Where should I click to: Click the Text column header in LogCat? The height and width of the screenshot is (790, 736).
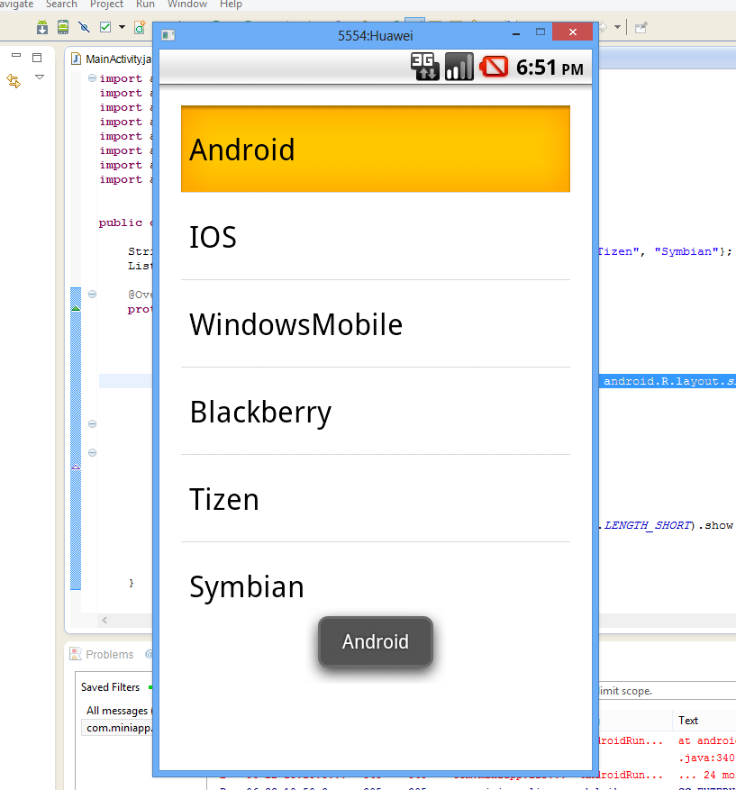coord(687,721)
